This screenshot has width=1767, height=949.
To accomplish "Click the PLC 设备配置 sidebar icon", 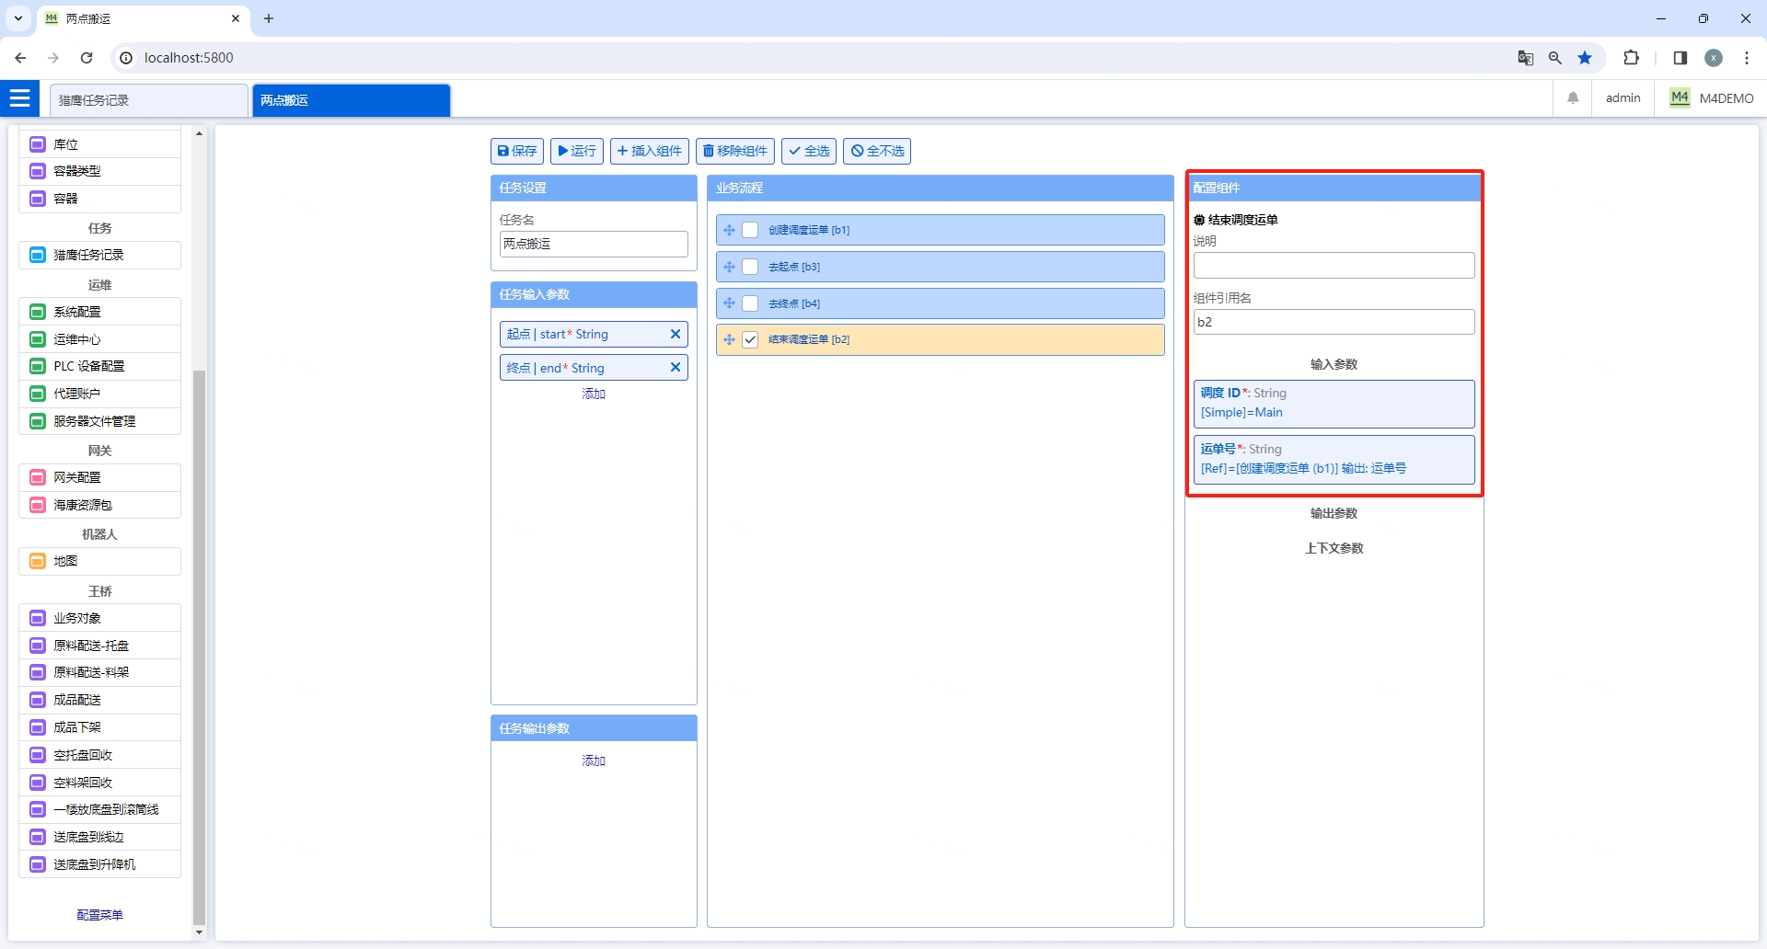I will (38, 366).
